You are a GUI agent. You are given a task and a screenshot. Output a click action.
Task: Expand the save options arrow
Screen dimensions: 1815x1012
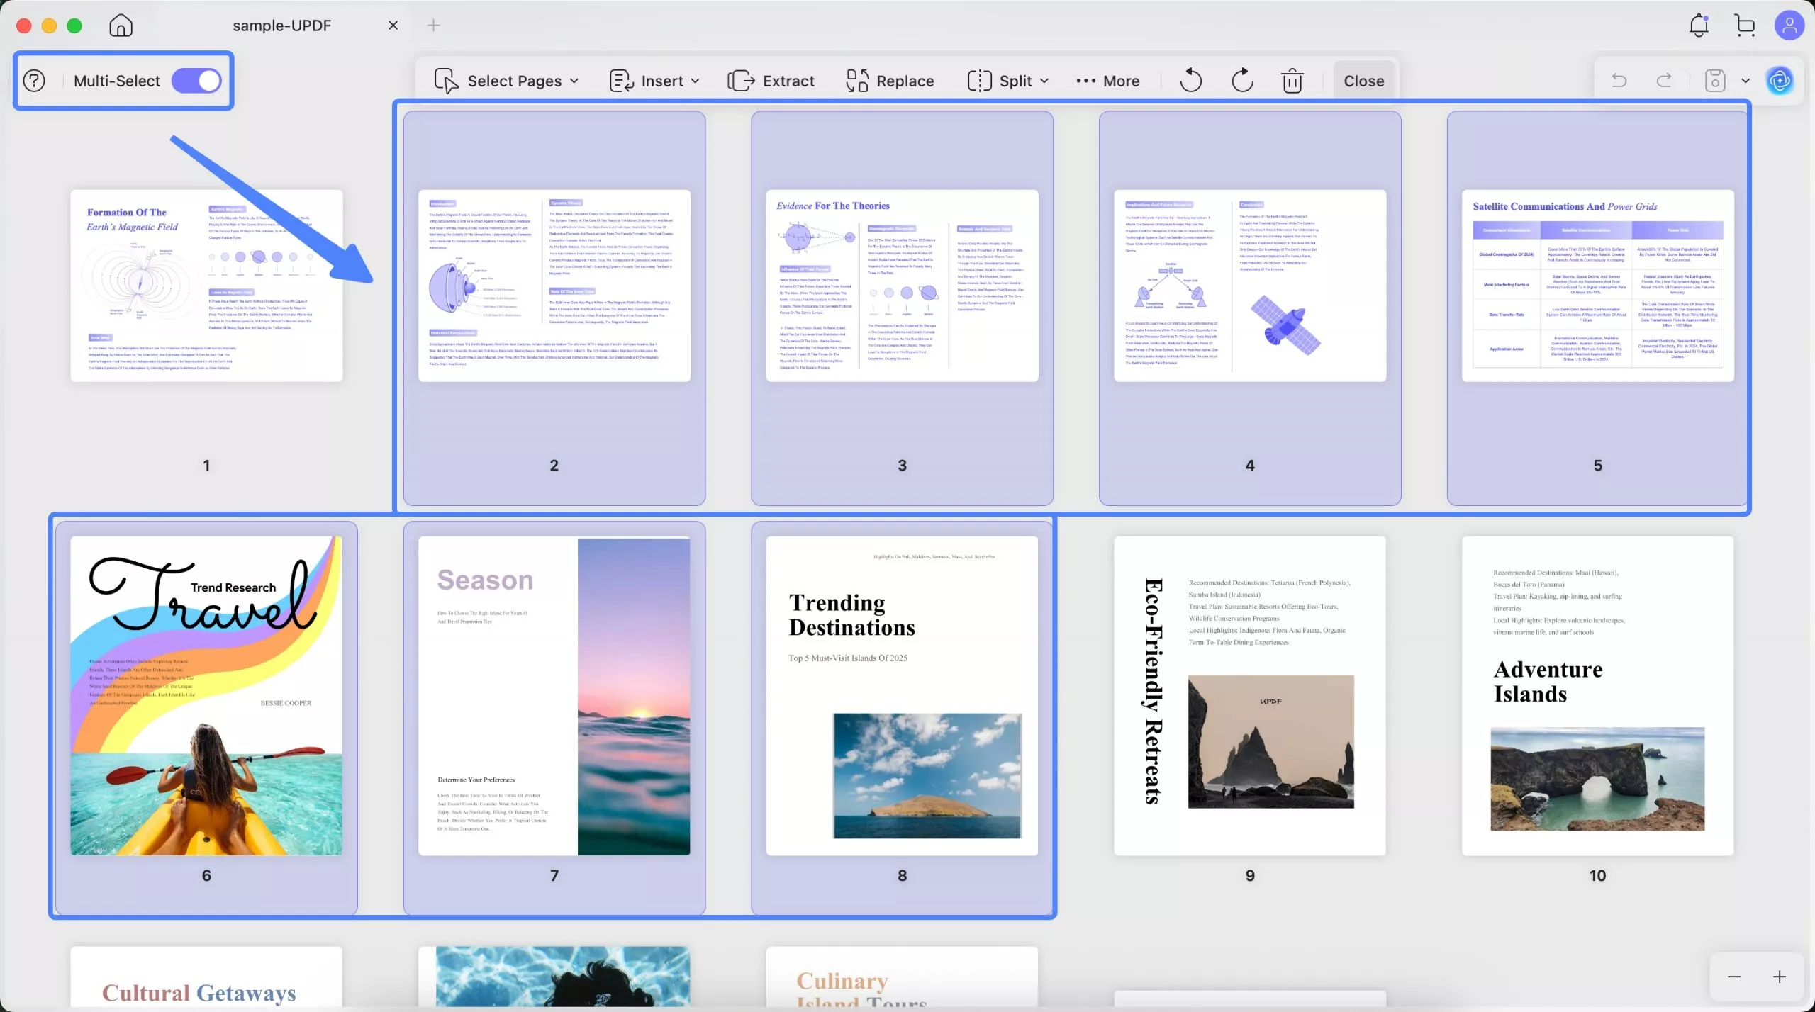coord(1746,81)
